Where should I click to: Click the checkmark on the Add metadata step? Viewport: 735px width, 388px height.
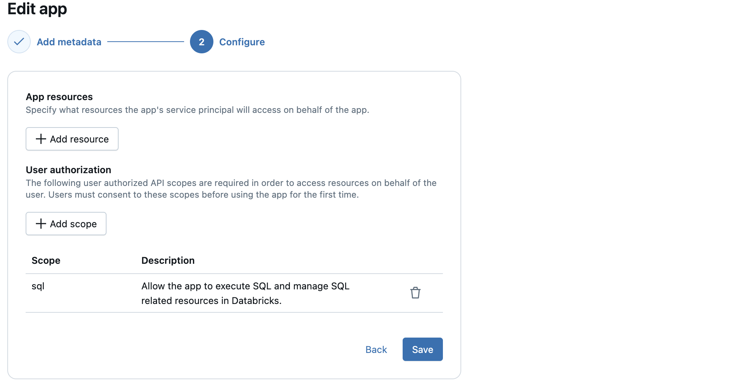(x=19, y=42)
